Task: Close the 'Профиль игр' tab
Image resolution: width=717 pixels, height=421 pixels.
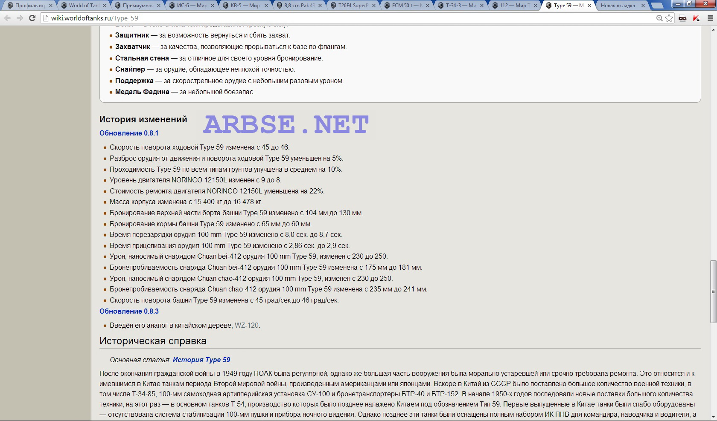Action: (50, 6)
